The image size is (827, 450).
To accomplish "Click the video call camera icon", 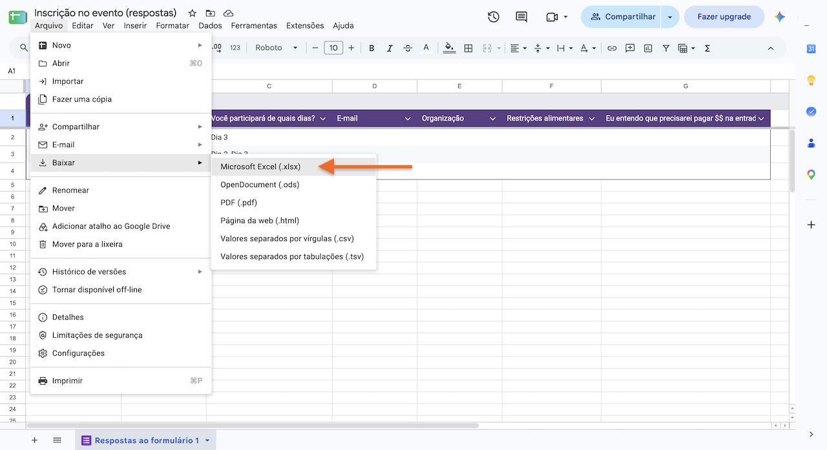I will click(x=552, y=17).
